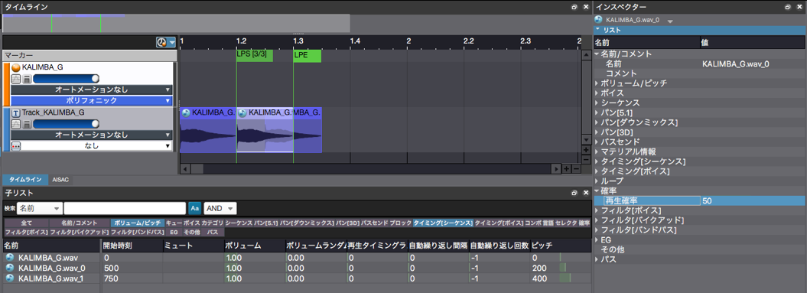This screenshot has height=293, width=807.
Task: Select the LPE loop end marker
Action: tap(308, 56)
